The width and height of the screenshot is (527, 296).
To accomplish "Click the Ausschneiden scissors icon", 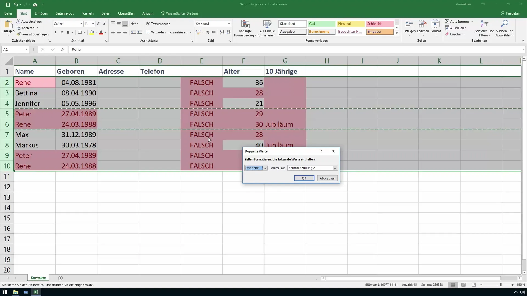I will tap(18, 21).
